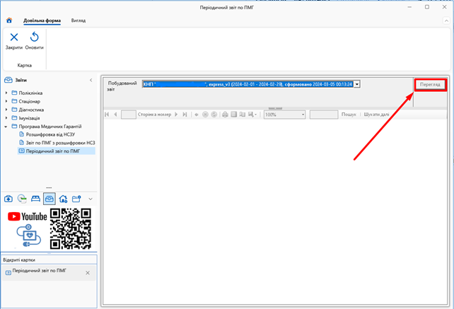
Task: Click the home icon in the ribbon
Action: 9,21
